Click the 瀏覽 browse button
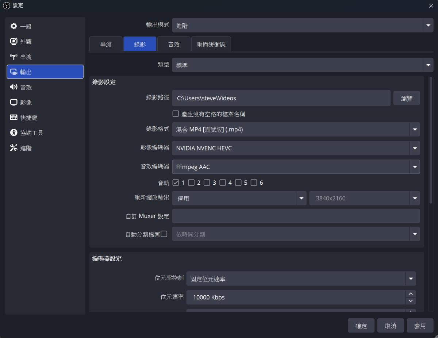The image size is (438, 338). [406, 98]
